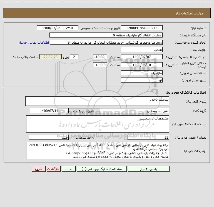Click the تعداد / مقدار مورد نیاز label
The image size is (214, 207).
click(191, 138)
